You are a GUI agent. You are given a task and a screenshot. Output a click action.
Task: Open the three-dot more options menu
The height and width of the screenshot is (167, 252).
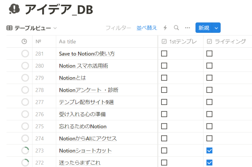187,28
